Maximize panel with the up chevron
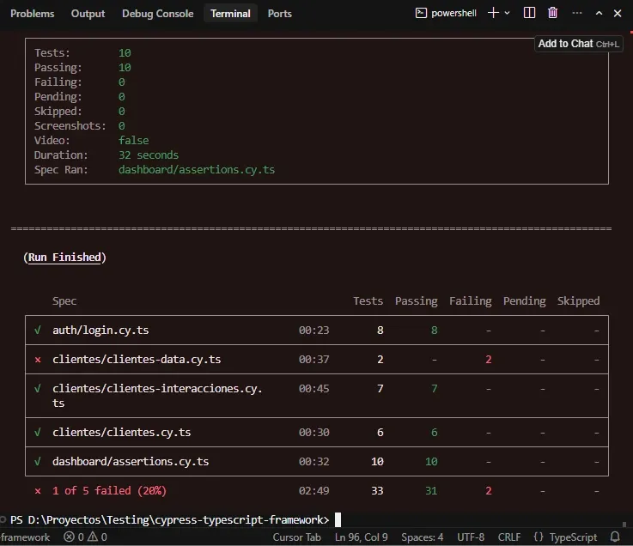 (x=600, y=13)
